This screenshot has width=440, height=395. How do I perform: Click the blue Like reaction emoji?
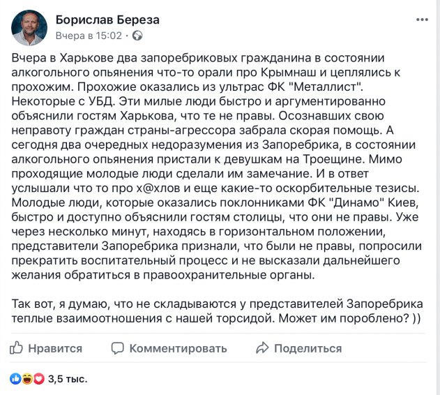coord(15,379)
